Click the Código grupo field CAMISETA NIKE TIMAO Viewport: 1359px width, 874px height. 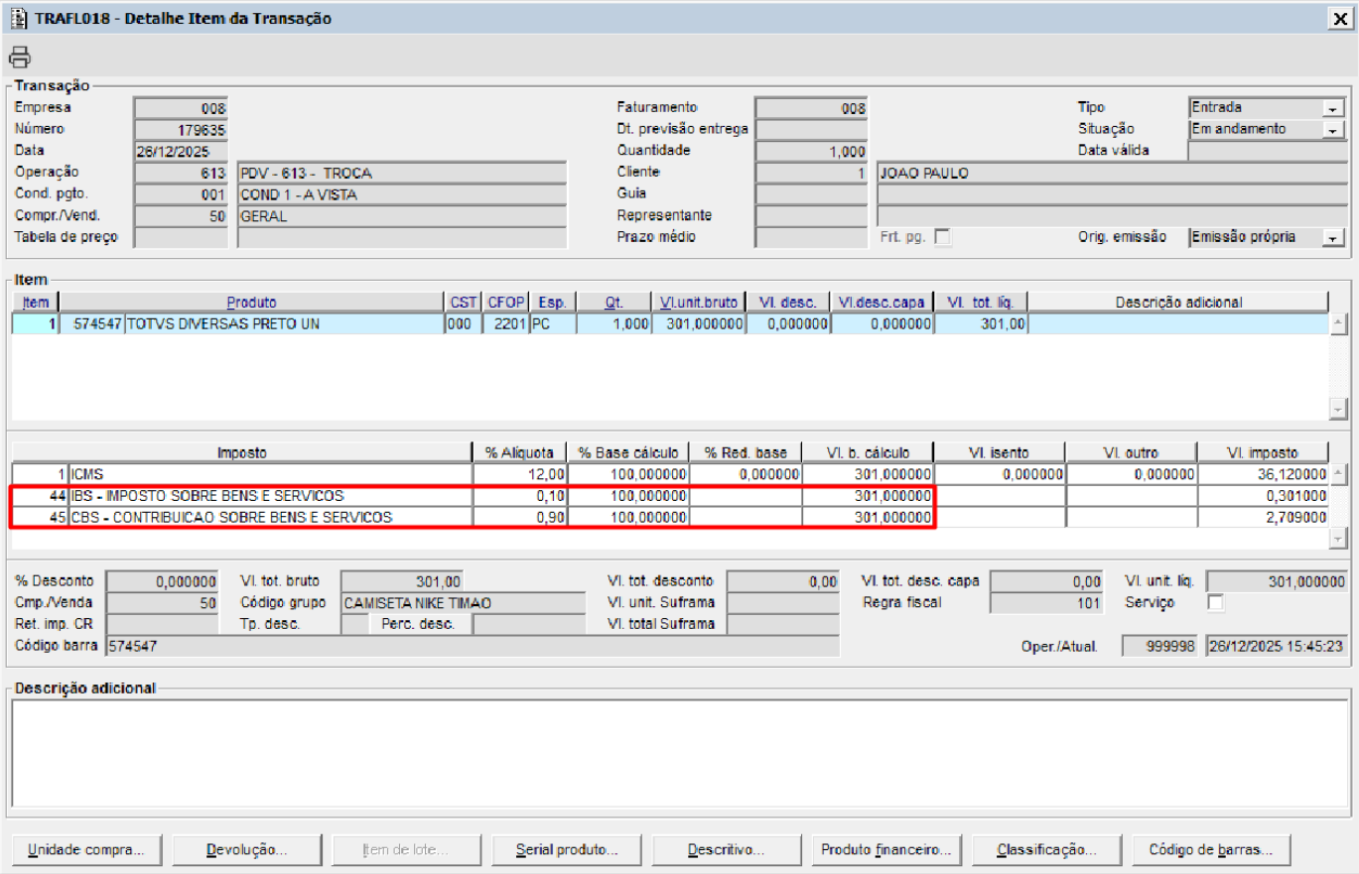tap(463, 603)
